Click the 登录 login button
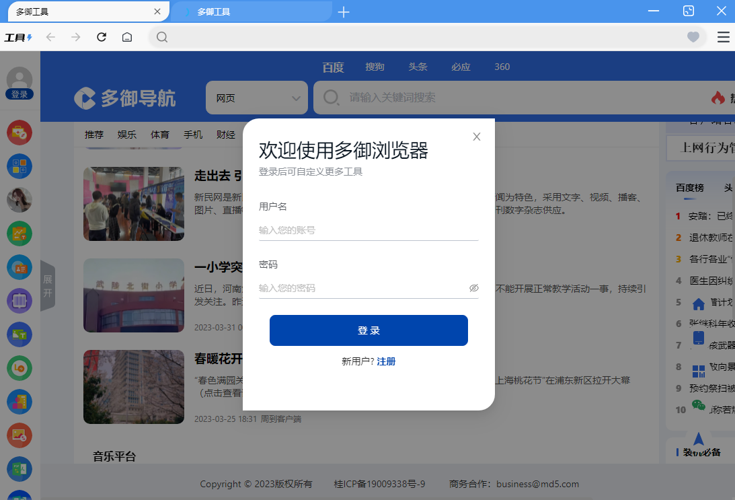735x500 pixels. (369, 330)
